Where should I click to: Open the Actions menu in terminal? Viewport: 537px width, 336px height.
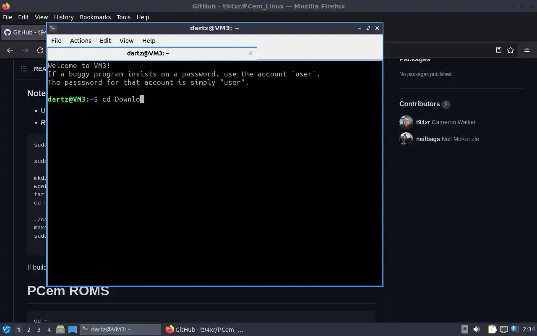point(81,41)
